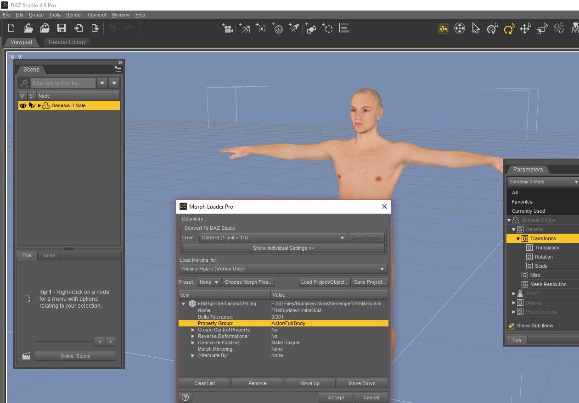Click the Create New Null dashed-circle icon

point(327,28)
